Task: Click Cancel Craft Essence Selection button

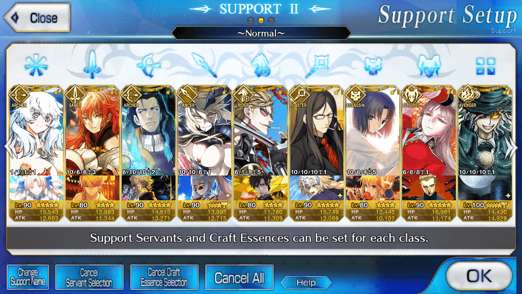Action: [164, 277]
